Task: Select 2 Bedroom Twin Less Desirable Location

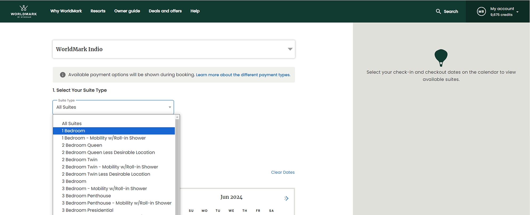Action: click(x=114, y=174)
